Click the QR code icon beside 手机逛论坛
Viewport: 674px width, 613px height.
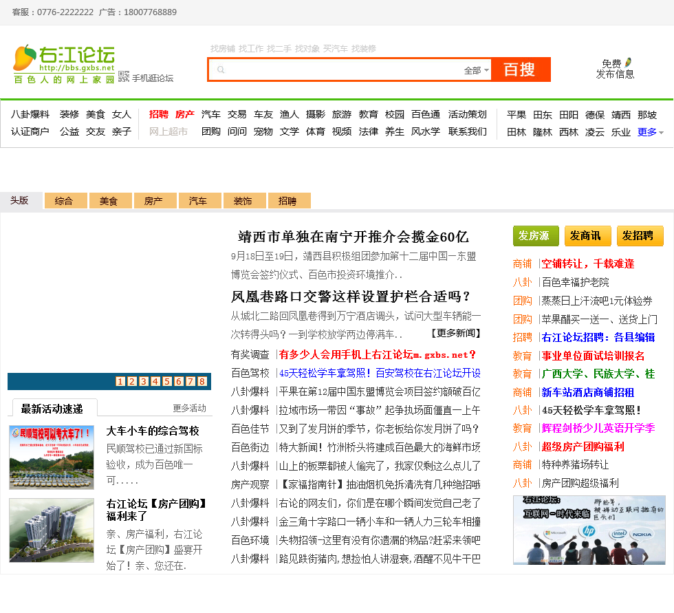point(124,77)
